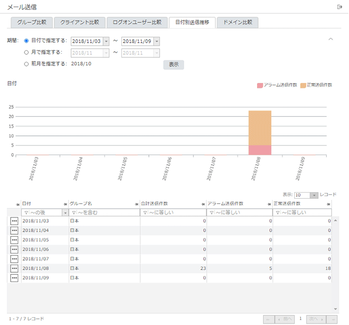
Task: Collapse the period settings with the chevron
Action: click(x=331, y=39)
